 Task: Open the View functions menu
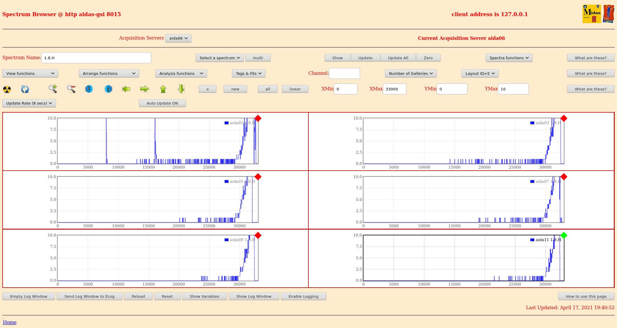pyautogui.click(x=30, y=73)
